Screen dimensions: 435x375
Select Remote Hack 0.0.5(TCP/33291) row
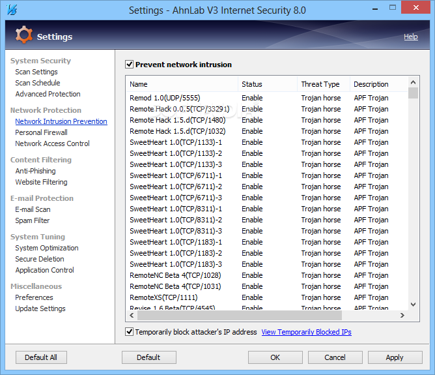(x=267, y=109)
